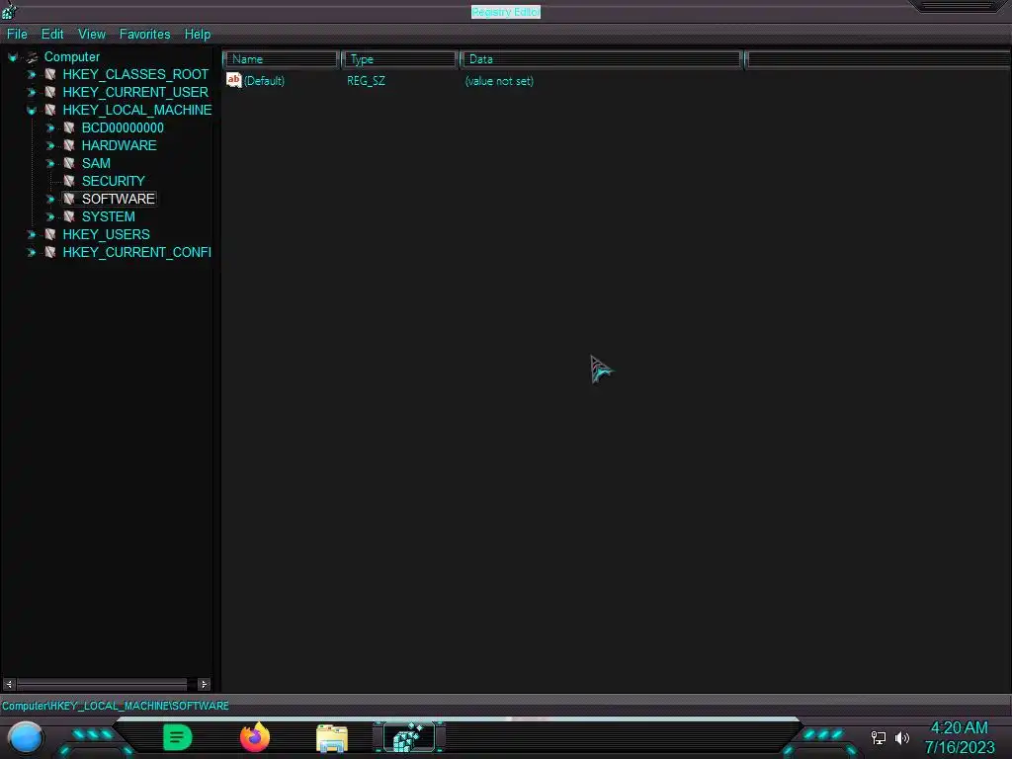Click Registry Editor taskbar button
Viewport: 1012px width, 759px height.
[409, 737]
